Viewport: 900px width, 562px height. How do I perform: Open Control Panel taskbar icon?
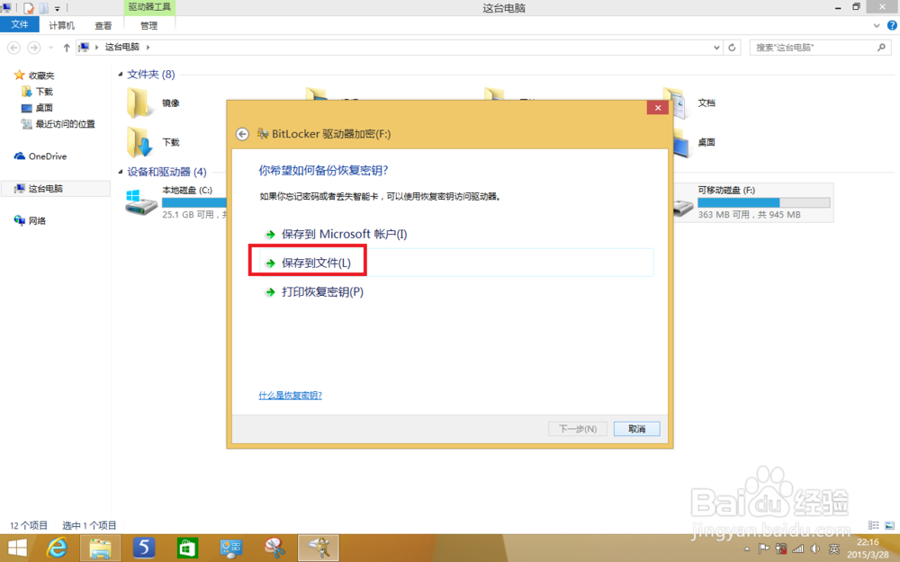(x=230, y=548)
